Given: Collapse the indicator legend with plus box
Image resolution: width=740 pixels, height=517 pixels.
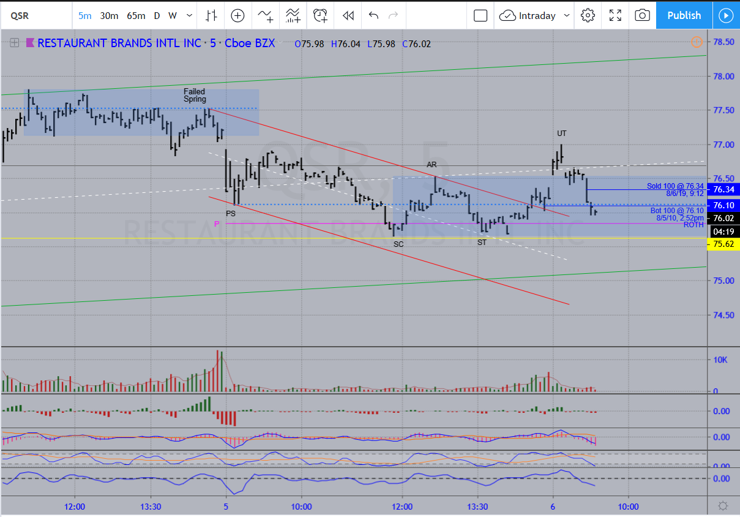Looking at the screenshot, I should 14,43.
